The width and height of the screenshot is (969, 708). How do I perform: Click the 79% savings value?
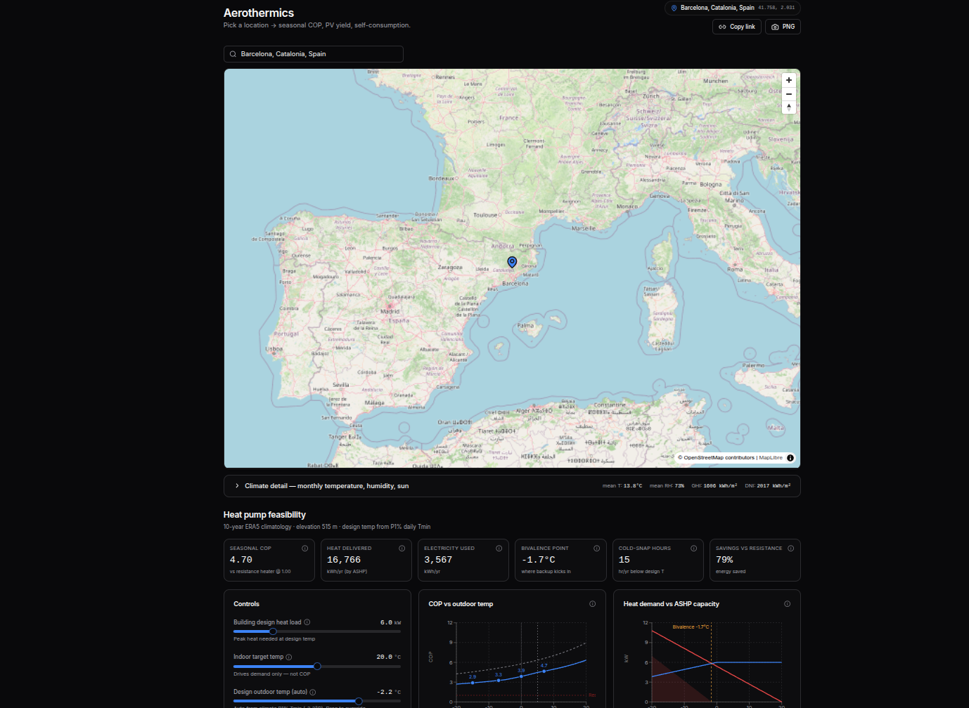pos(724,560)
